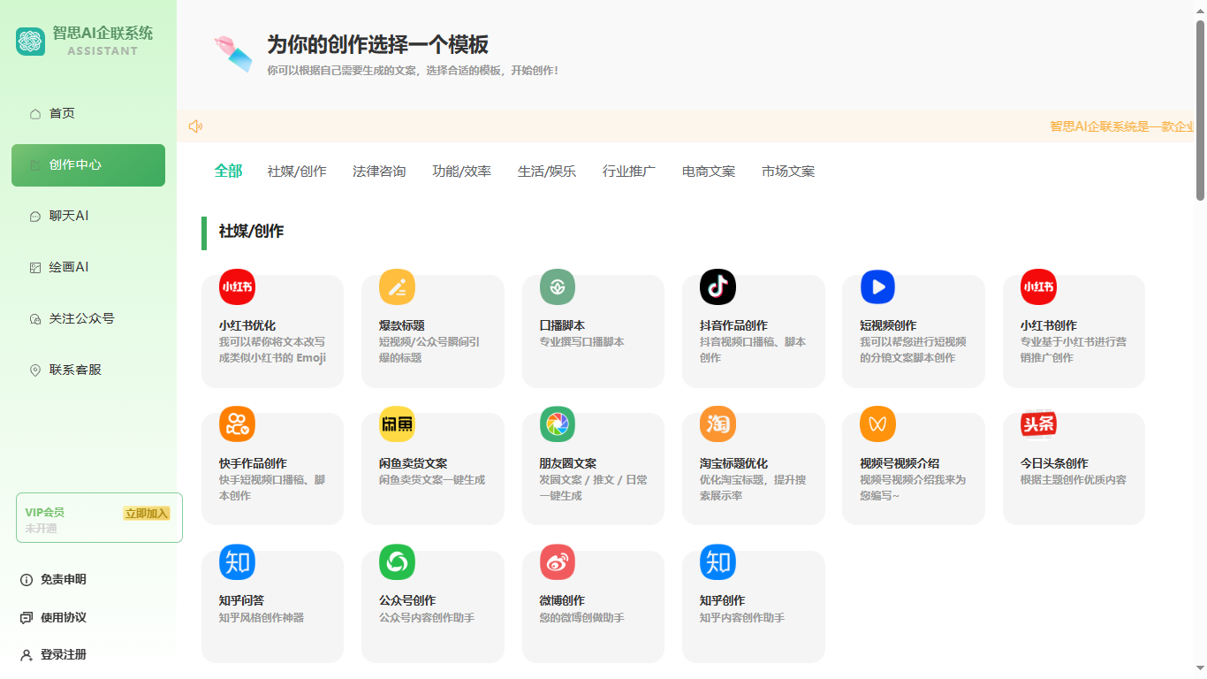Viewport: 1207px width, 679px height.
Task: Click the 爆款标题 title text
Action: click(402, 325)
